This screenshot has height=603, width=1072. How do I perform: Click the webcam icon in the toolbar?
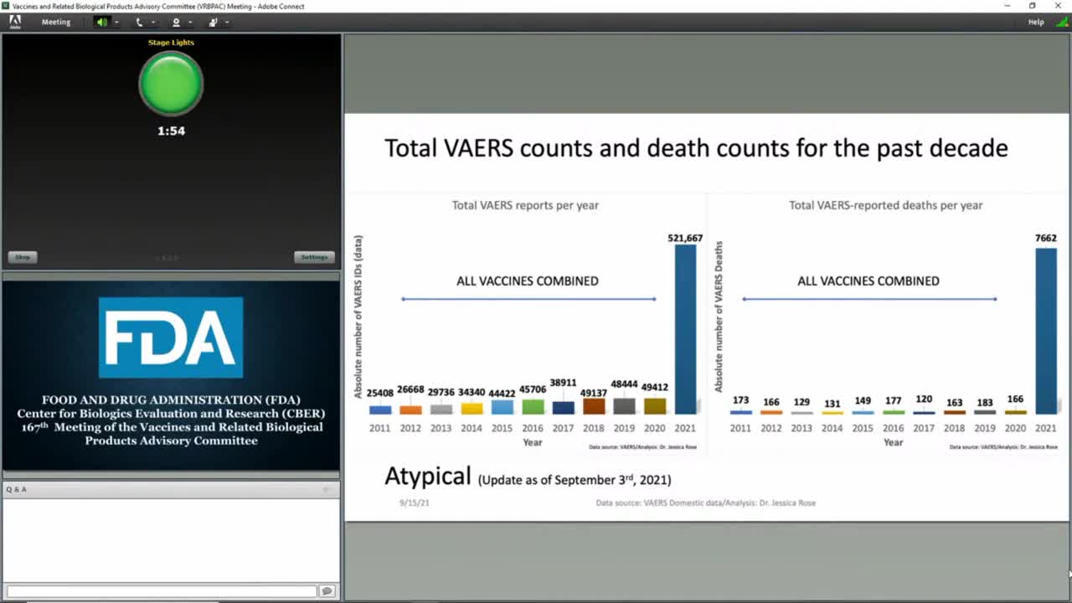[176, 23]
